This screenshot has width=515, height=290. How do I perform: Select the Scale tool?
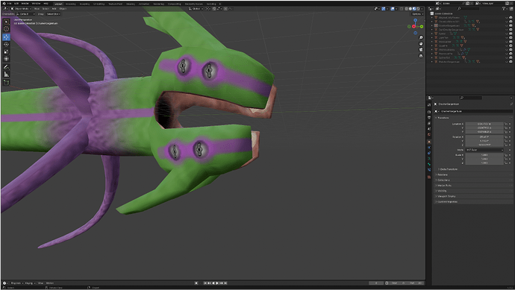click(6, 51)
